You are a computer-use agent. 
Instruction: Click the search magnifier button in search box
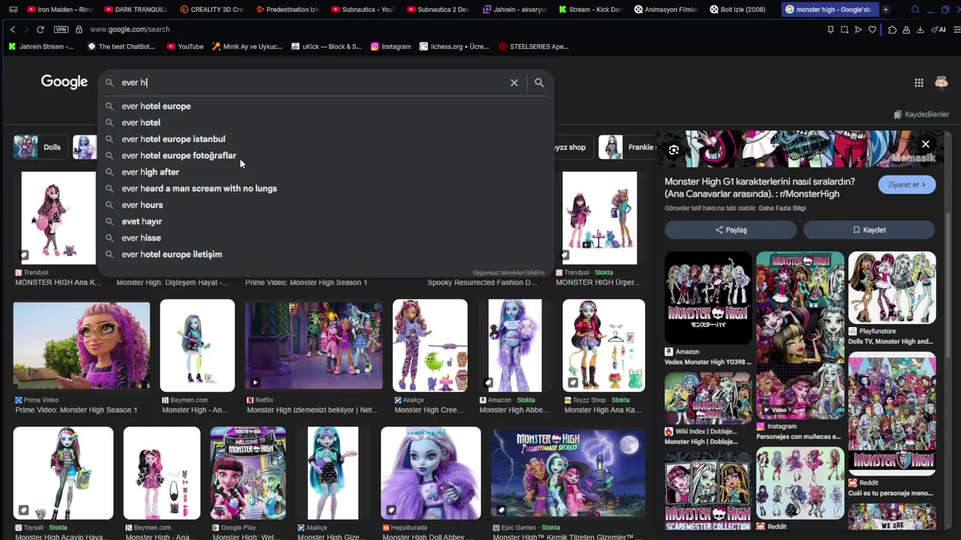pos(539,82)
